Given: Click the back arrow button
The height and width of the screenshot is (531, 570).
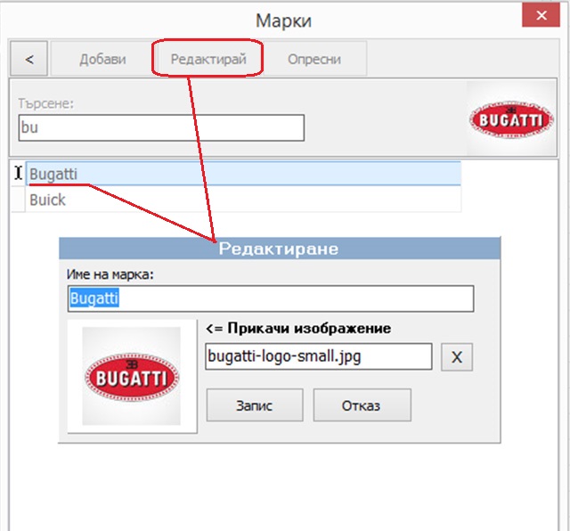Looking at the screenshot, I should [x=29, y=59].
